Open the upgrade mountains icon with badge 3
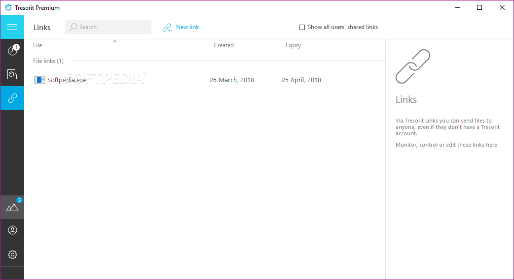Viewport: 514px width, 280px height. (12, 207)
